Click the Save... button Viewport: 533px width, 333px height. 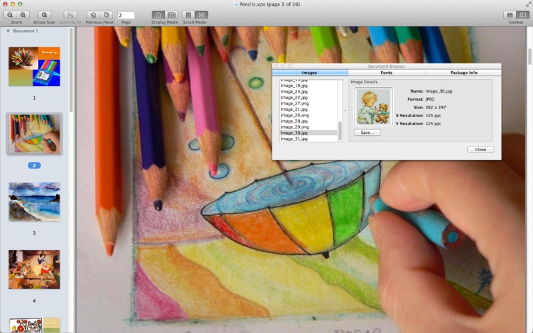click(366, 133)
